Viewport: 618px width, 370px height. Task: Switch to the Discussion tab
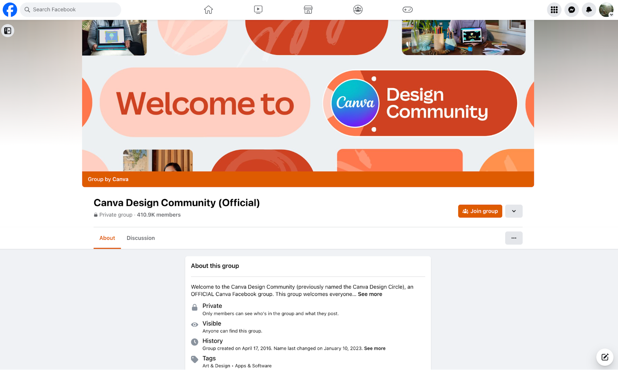(141, 238)
